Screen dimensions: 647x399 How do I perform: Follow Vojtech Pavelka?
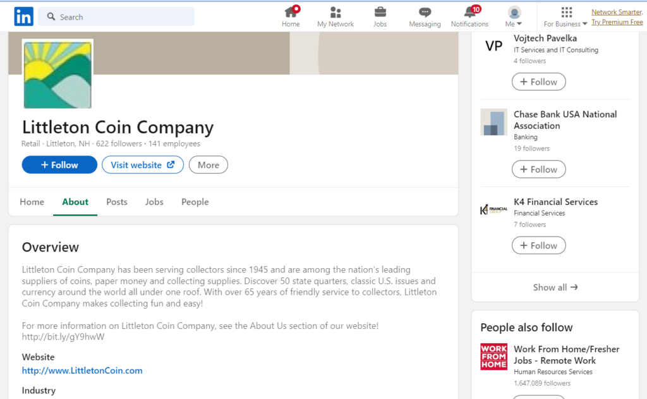coord(539,82)
